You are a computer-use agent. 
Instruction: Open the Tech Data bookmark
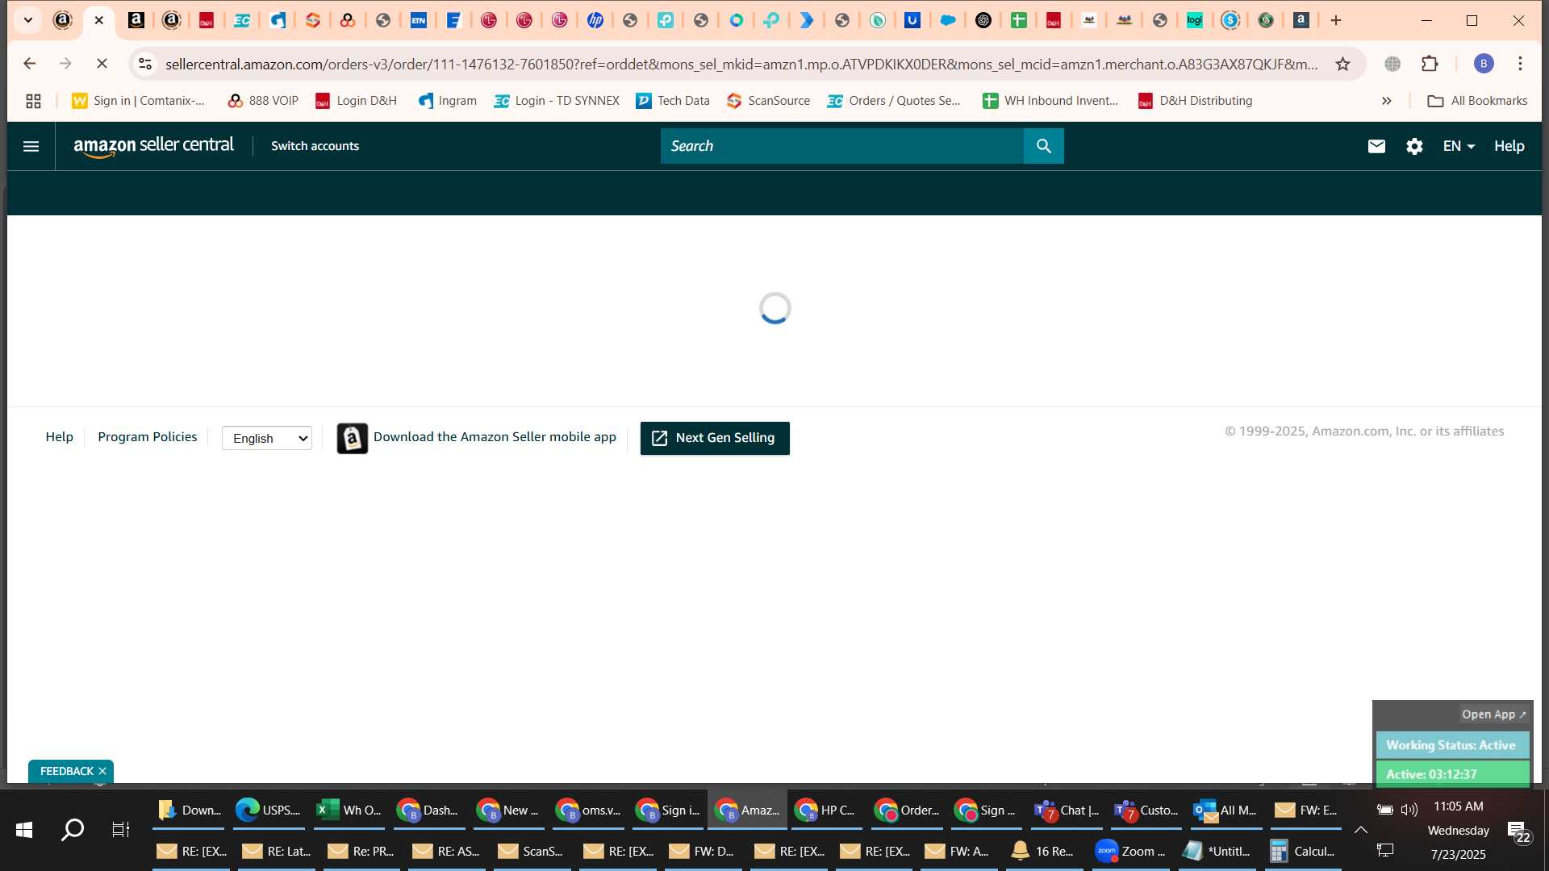click(x=673, y=101)
